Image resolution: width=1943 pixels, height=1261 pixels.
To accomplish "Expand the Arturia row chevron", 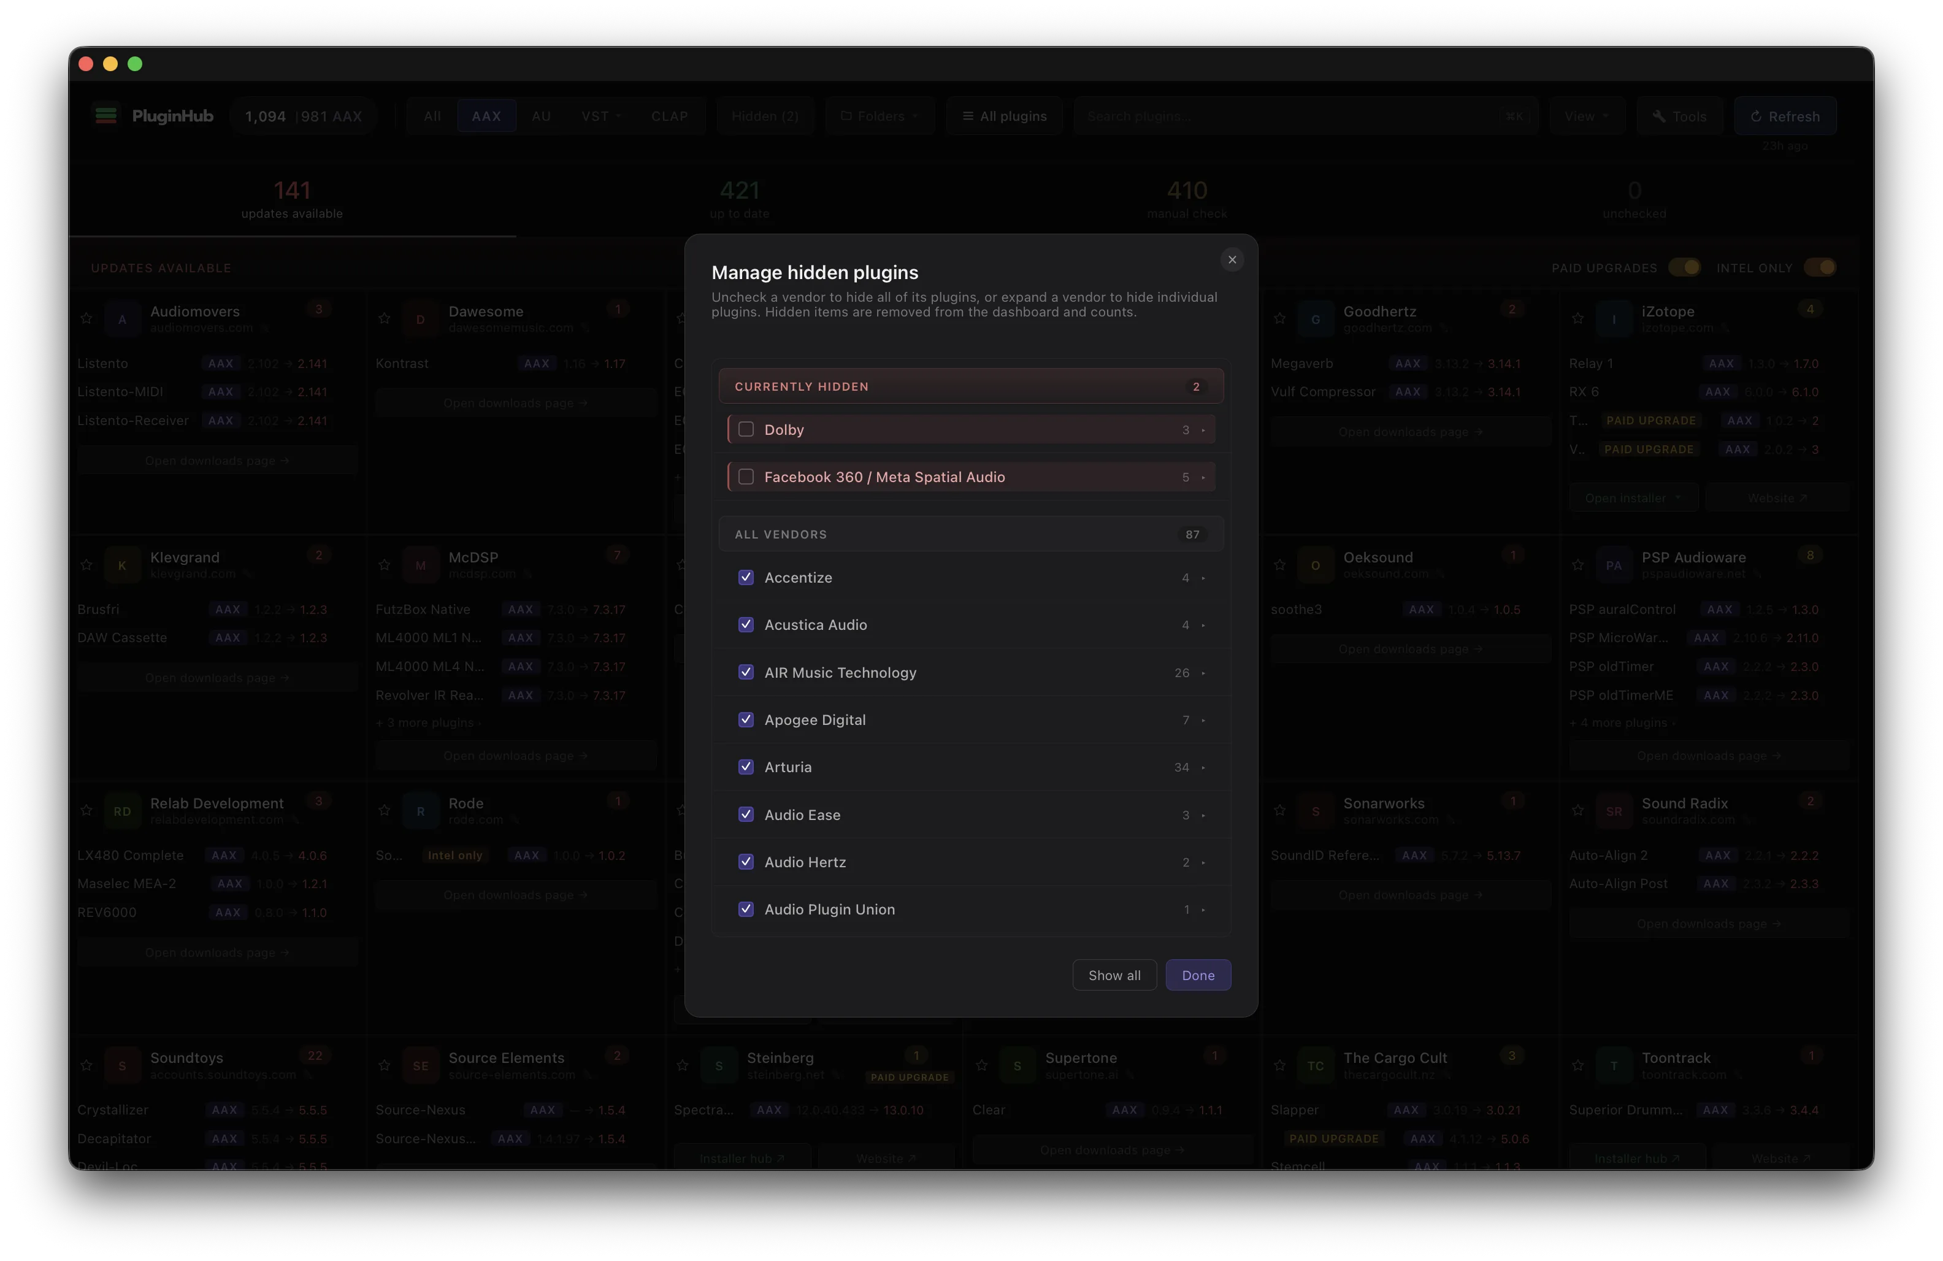I will [1203, 767].
